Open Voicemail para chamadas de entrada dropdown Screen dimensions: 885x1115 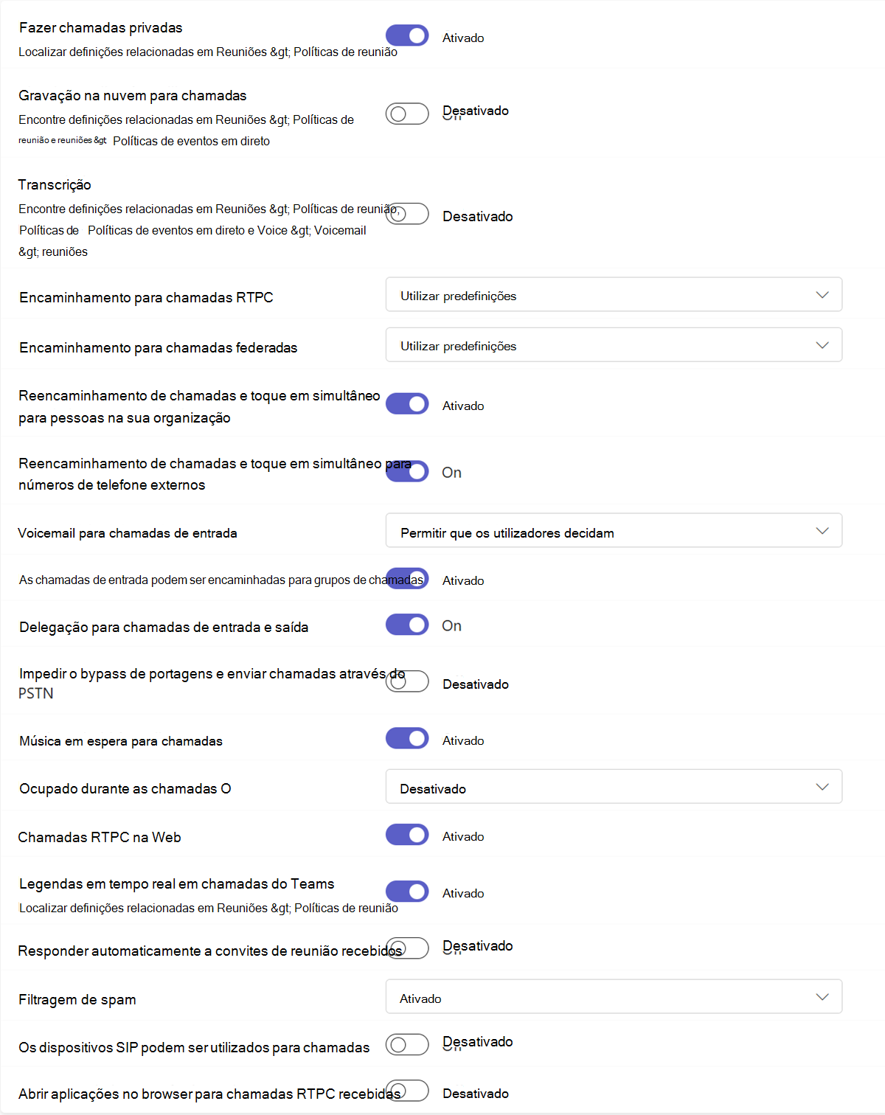(614, 531)
